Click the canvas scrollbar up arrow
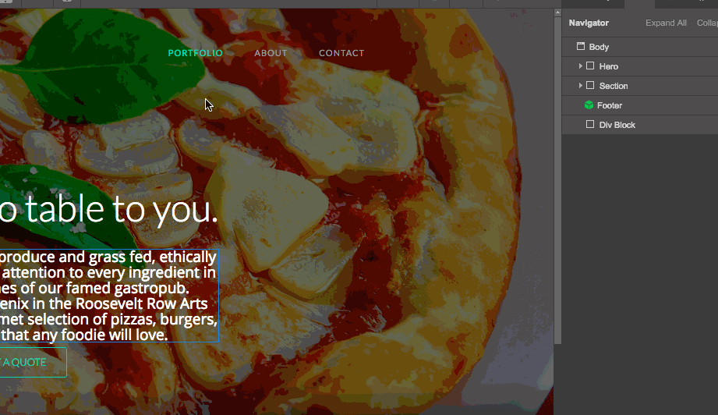This screenshot has width=718, height=415. pyautogui.click(x=557, y=12)
